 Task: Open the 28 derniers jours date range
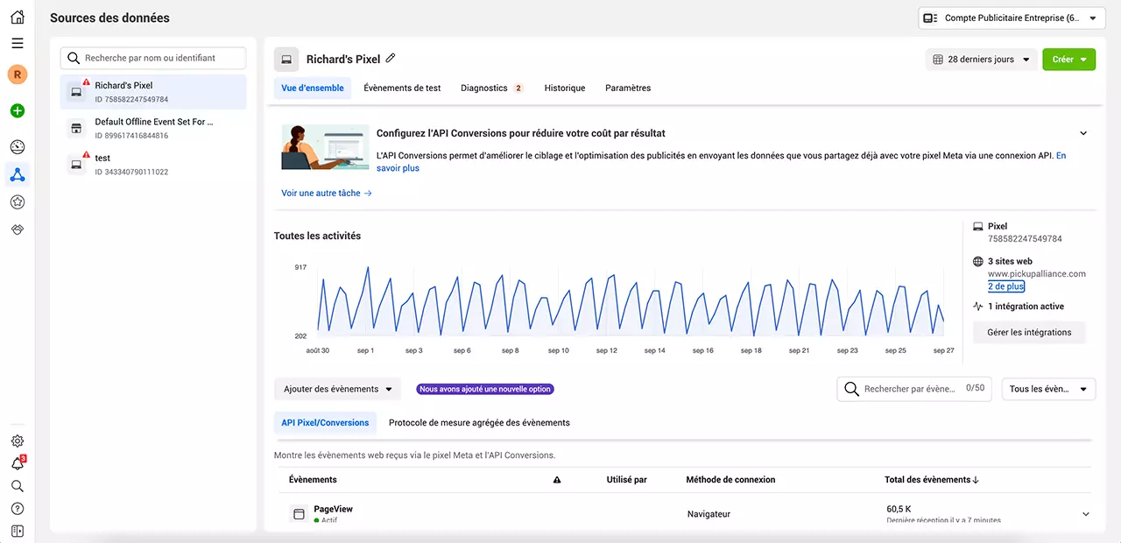coord(981,60)
